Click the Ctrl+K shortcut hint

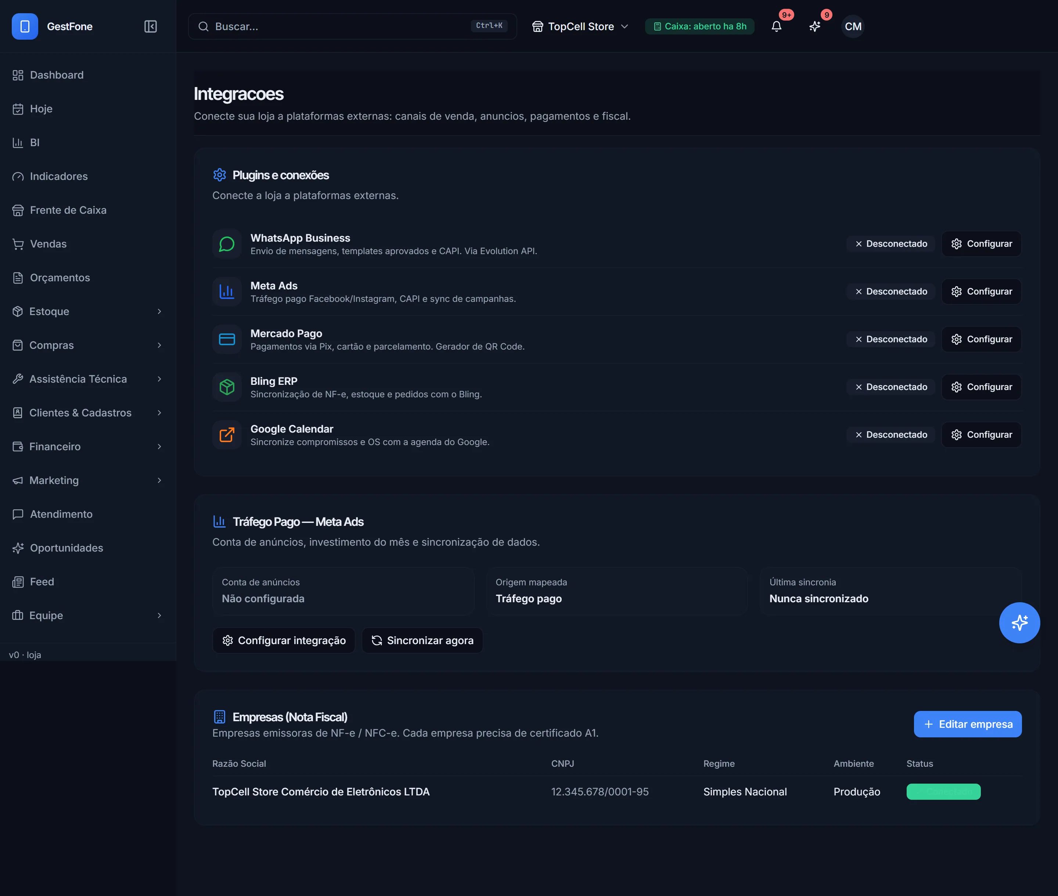[489, 26]
